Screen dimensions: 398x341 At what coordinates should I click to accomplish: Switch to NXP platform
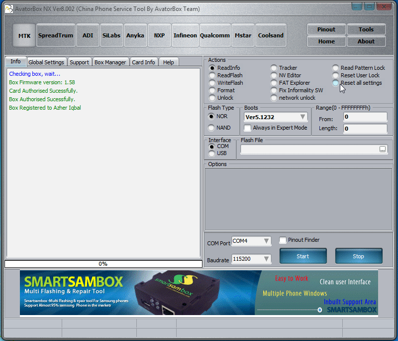coord(159,35)
